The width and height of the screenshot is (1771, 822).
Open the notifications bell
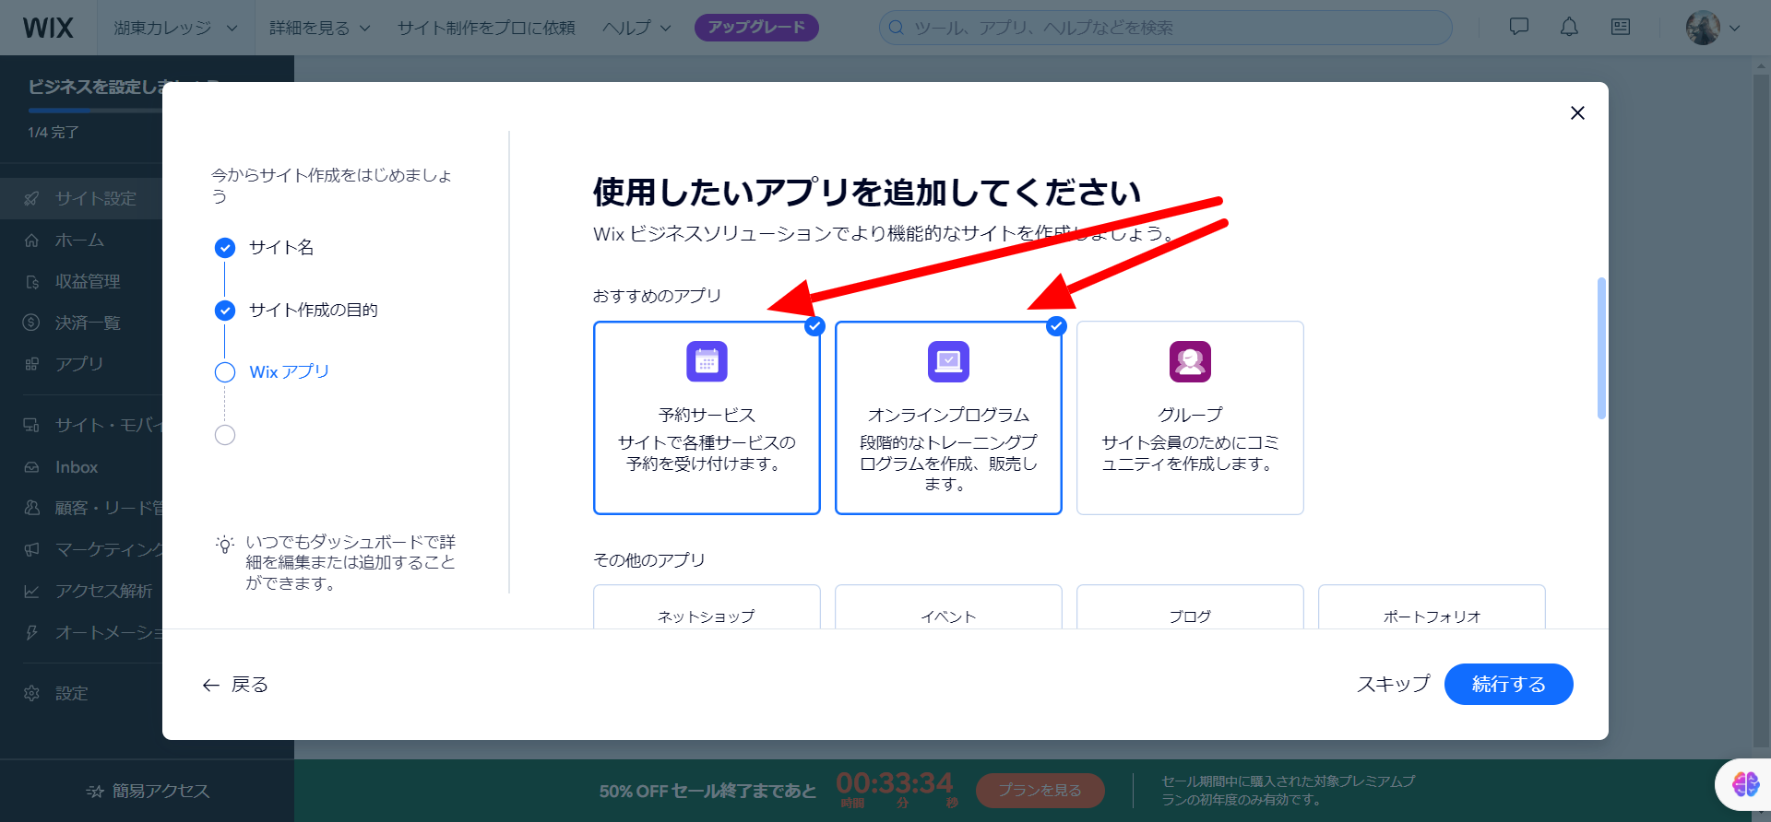1569,27
